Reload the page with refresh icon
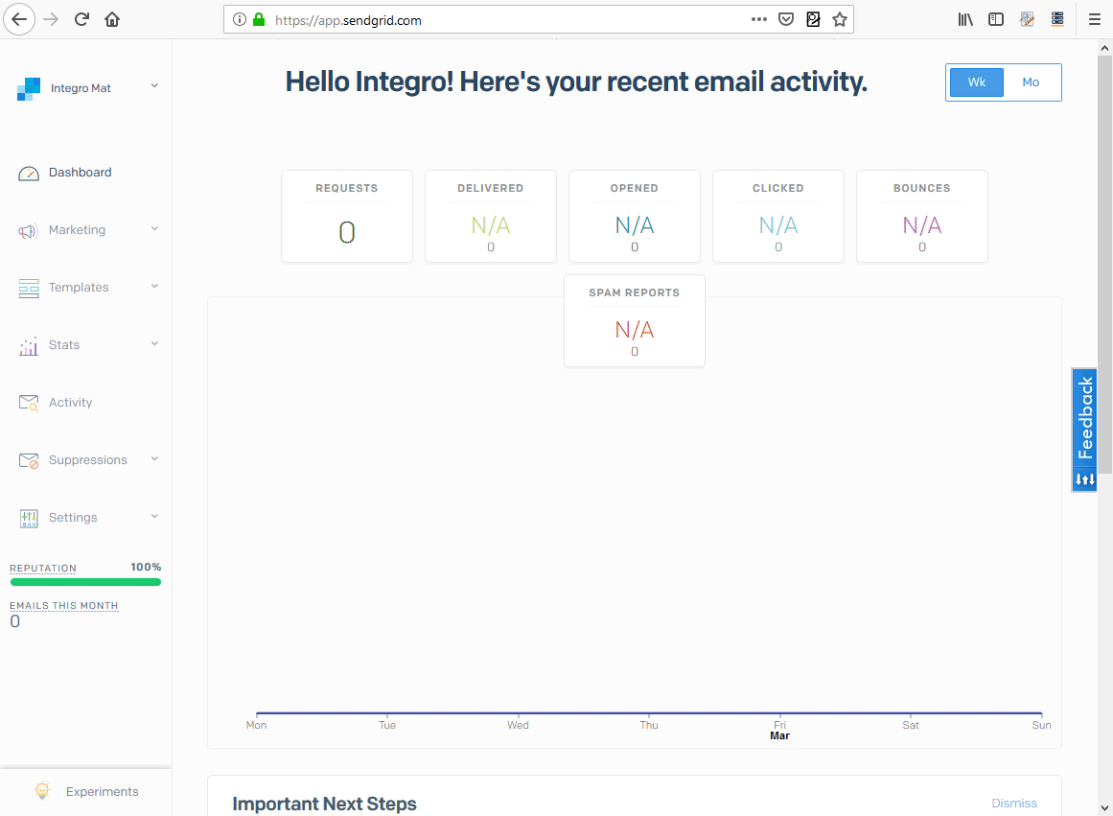Image resolution: width=1113 pixels, height=816 pixels. click(x=81, y=19)
